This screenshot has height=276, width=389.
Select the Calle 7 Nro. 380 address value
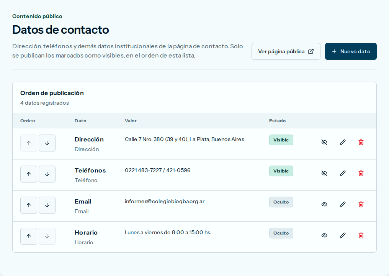coord(184,140)
